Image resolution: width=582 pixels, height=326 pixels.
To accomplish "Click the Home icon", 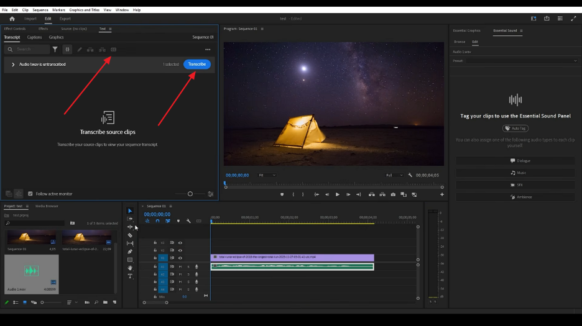I will [x=12, y=19].
